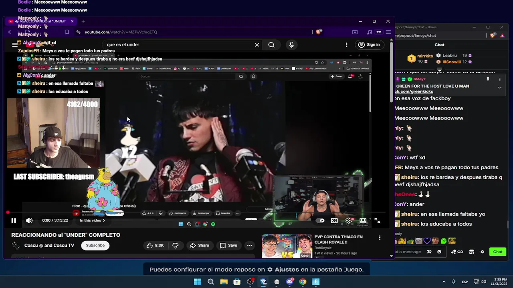Open the 7TV emote button
The width and height of the screenshot is (513, 288).
(x=429, y=252)
